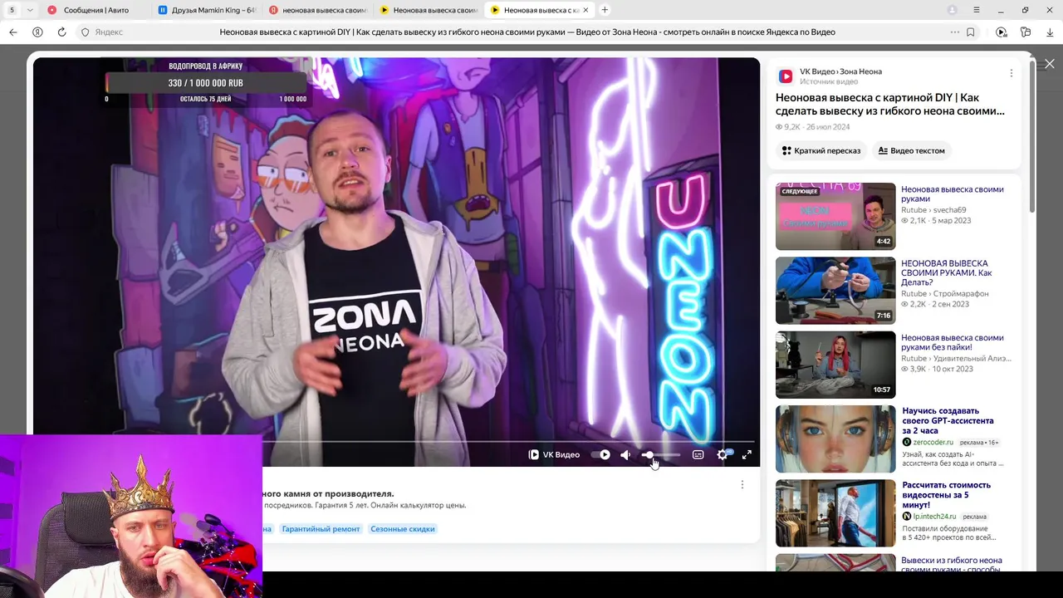Close the active 'Неоновая вывеска с ка' tab
Viewport: 1063px width, 598px height.
(585, 10)
